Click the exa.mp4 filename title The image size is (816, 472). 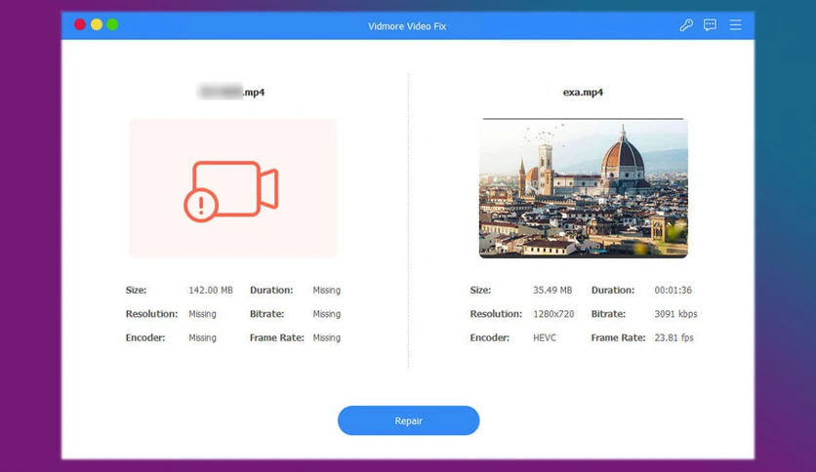tap(583, 92)
